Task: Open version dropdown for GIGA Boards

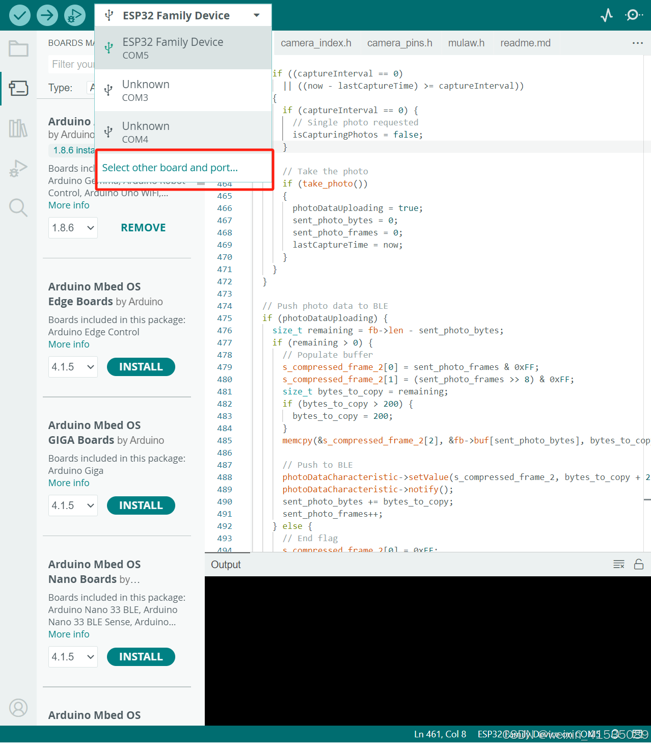Action: pos(73,505)
